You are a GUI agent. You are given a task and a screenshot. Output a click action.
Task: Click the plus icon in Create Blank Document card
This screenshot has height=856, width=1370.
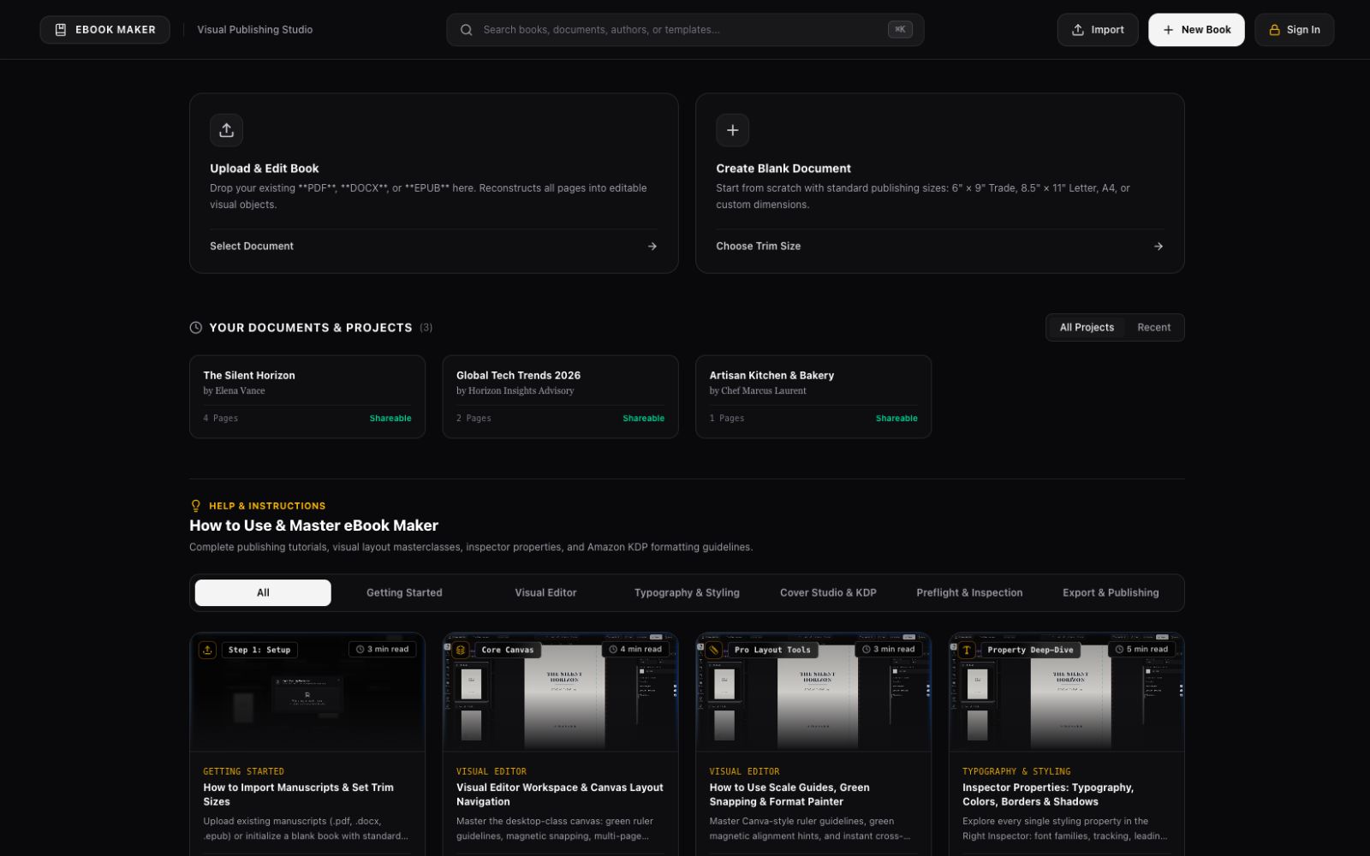click(732, 130)
